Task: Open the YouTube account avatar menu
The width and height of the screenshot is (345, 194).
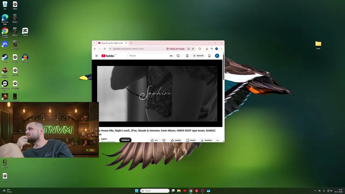Action: coord(217,56)
